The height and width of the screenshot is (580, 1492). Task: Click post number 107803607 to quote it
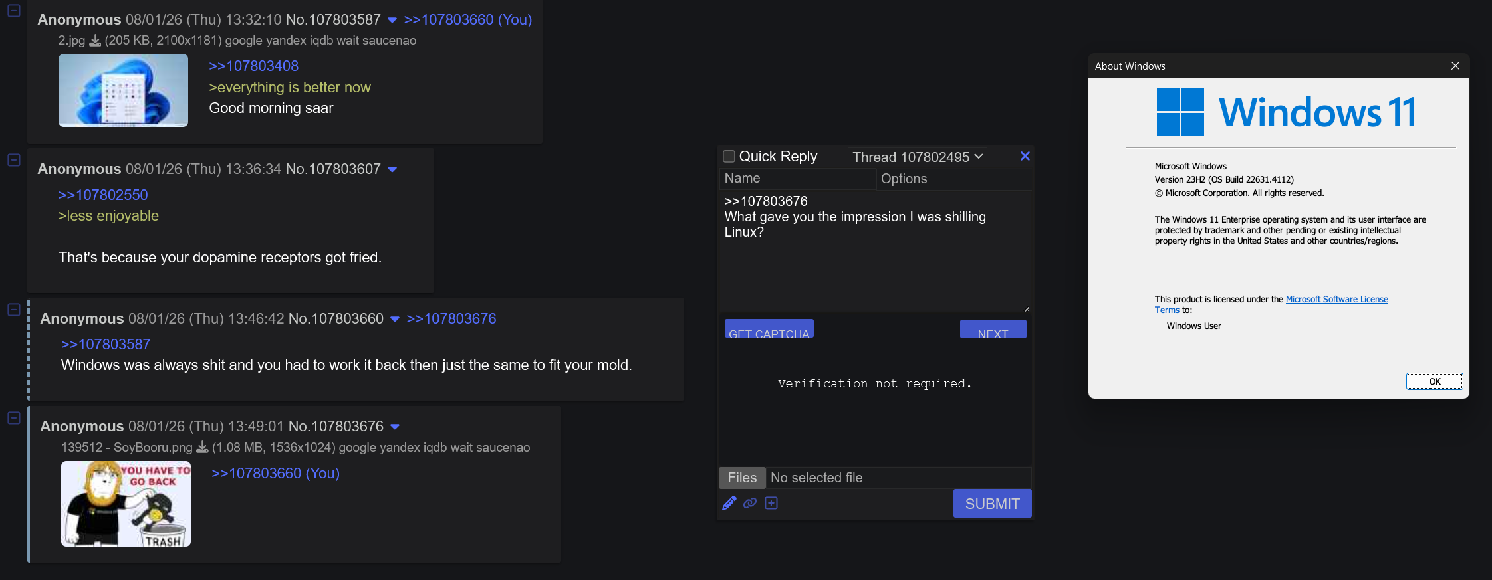click(x=344, y=169)
